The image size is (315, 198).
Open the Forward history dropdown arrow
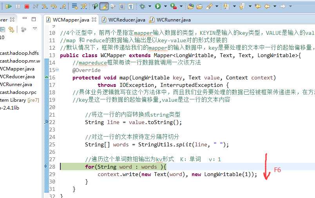[x=290, y=6]
